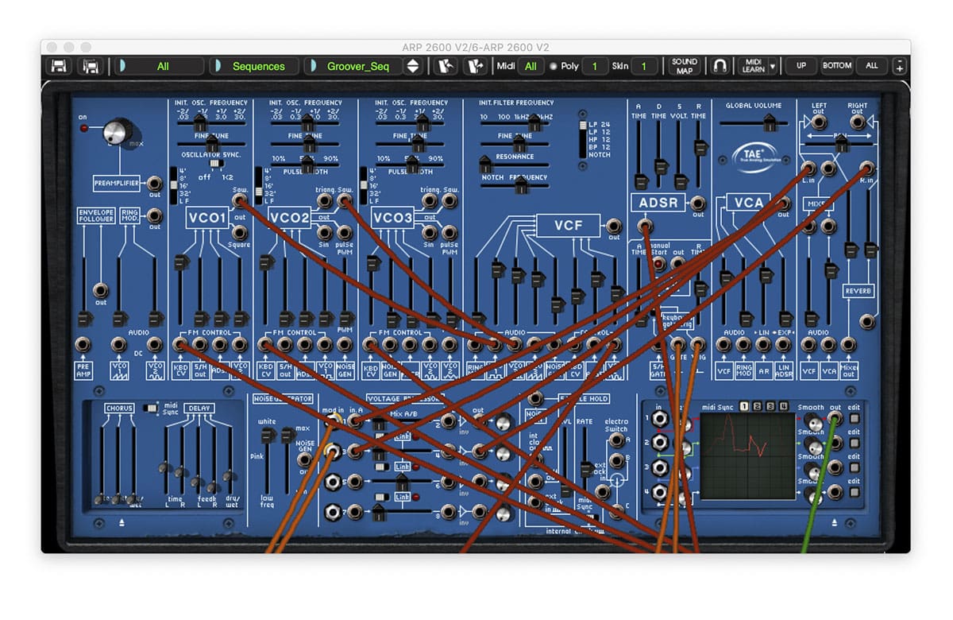Click the Poly voice count field
This screenshot has height=620, width=953.
tap(595, 67)
